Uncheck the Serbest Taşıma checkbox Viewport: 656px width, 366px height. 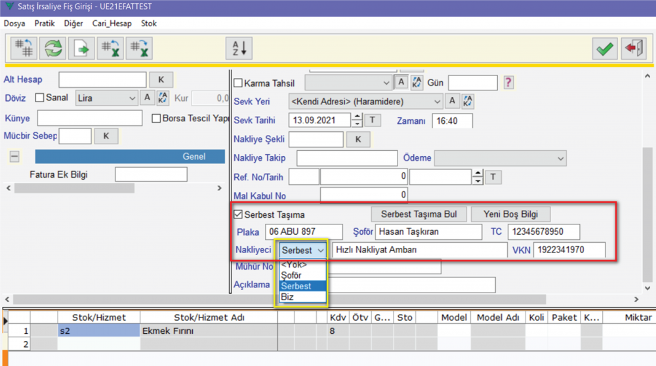pos(238,214)
